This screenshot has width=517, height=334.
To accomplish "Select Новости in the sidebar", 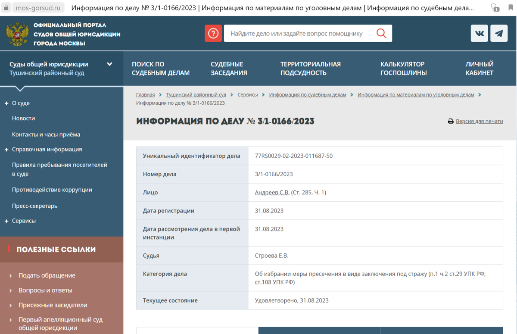I will pyautogui.click(x=24, y=118).
